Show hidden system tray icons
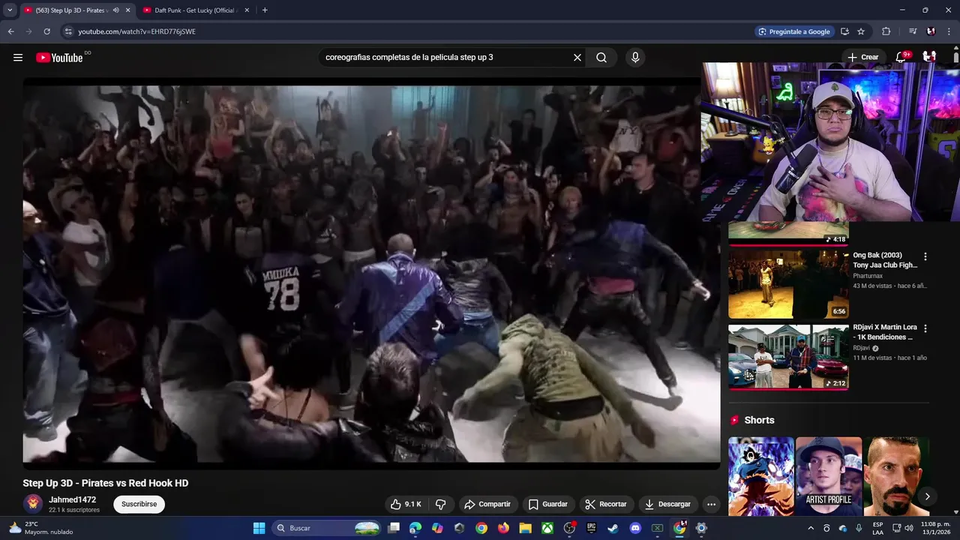This screenshot has width=960, height=540. click(x=811, y=528)
